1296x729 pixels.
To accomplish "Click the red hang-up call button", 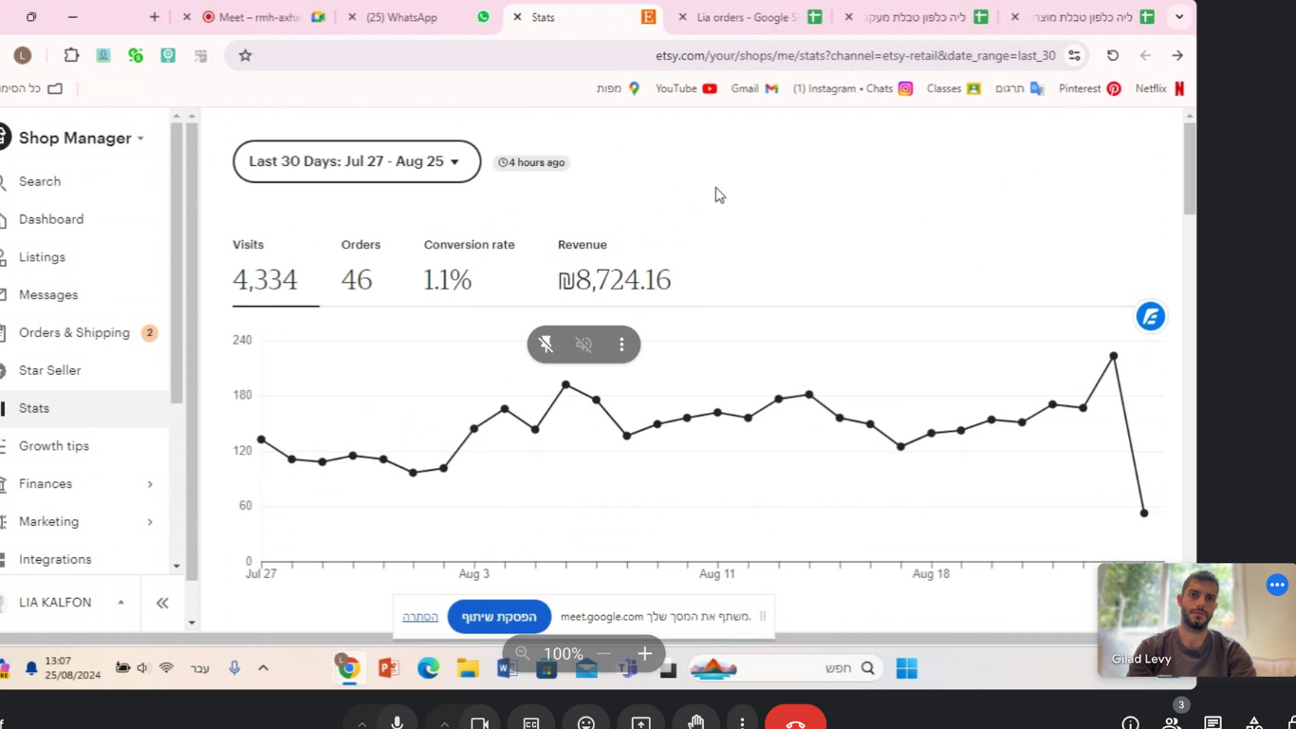I will pyautogui.click(x=795, y=721).
